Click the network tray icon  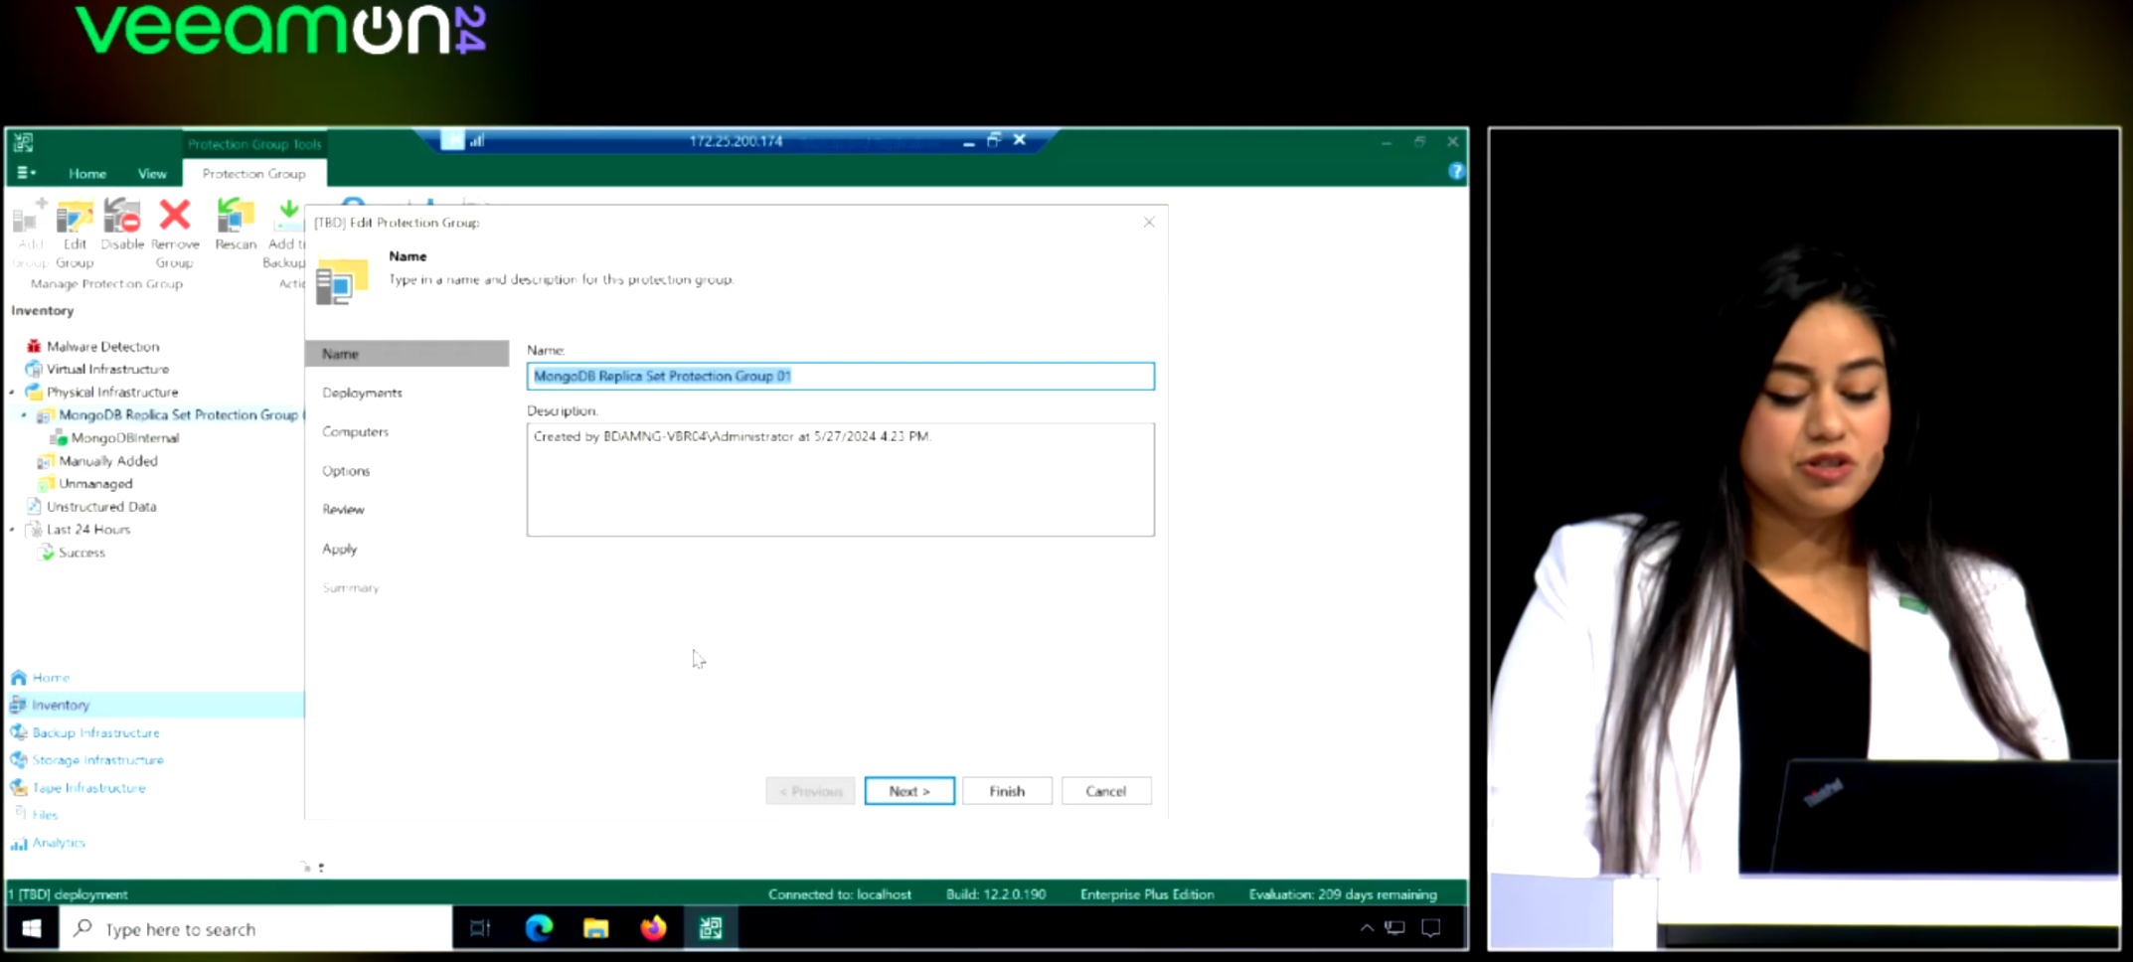pyautogui.click(x=1395, y=928)
